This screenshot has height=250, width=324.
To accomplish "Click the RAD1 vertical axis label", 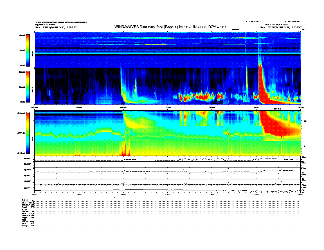I will click(x=32, y=89).
